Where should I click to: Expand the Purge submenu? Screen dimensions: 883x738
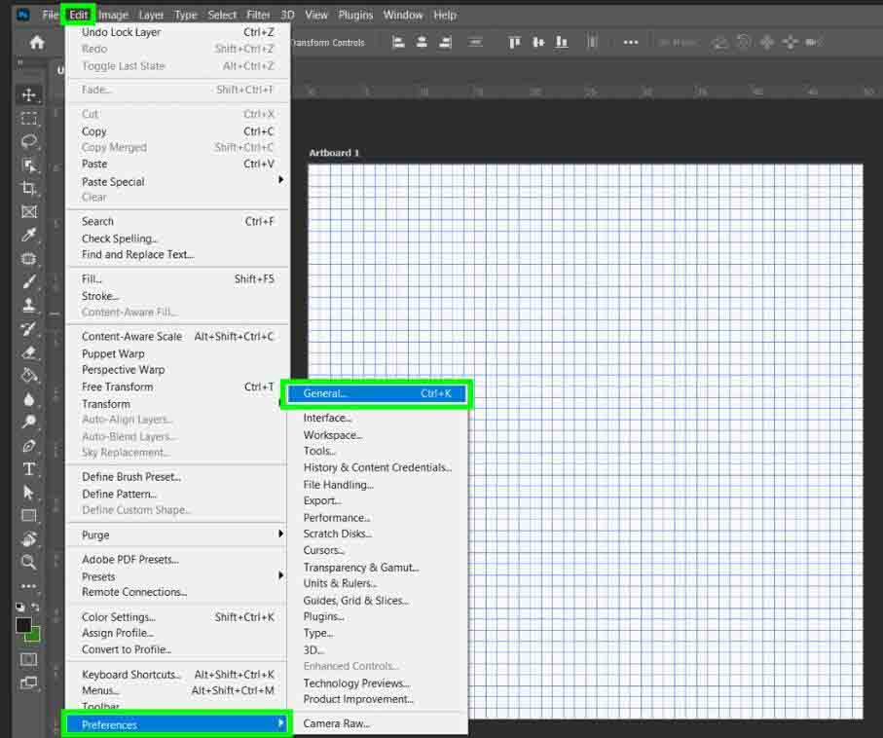coord(177,535)
